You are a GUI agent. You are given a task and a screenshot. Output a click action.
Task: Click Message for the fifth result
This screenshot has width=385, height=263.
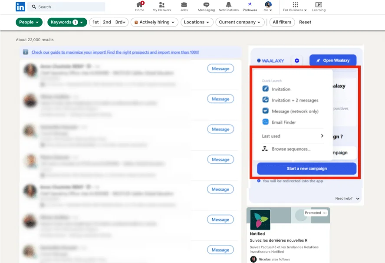(220, 189)
